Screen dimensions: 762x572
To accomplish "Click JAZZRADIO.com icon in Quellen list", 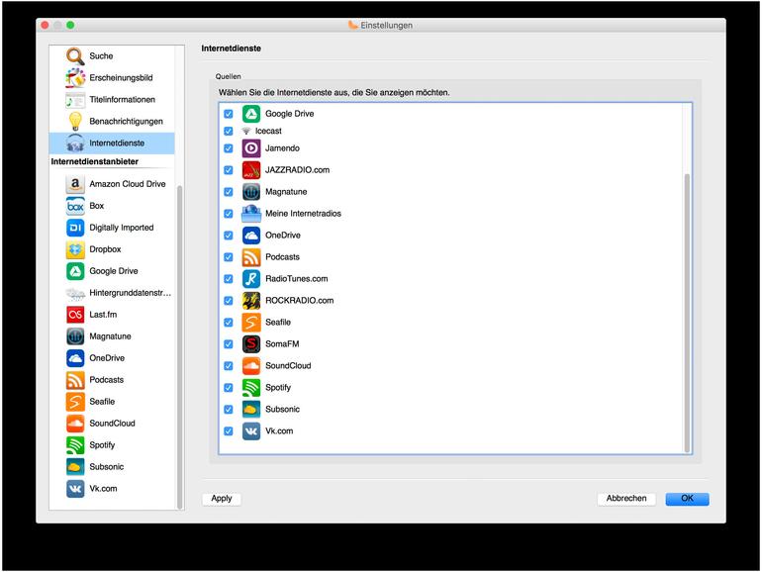I will tap(251, 170).
